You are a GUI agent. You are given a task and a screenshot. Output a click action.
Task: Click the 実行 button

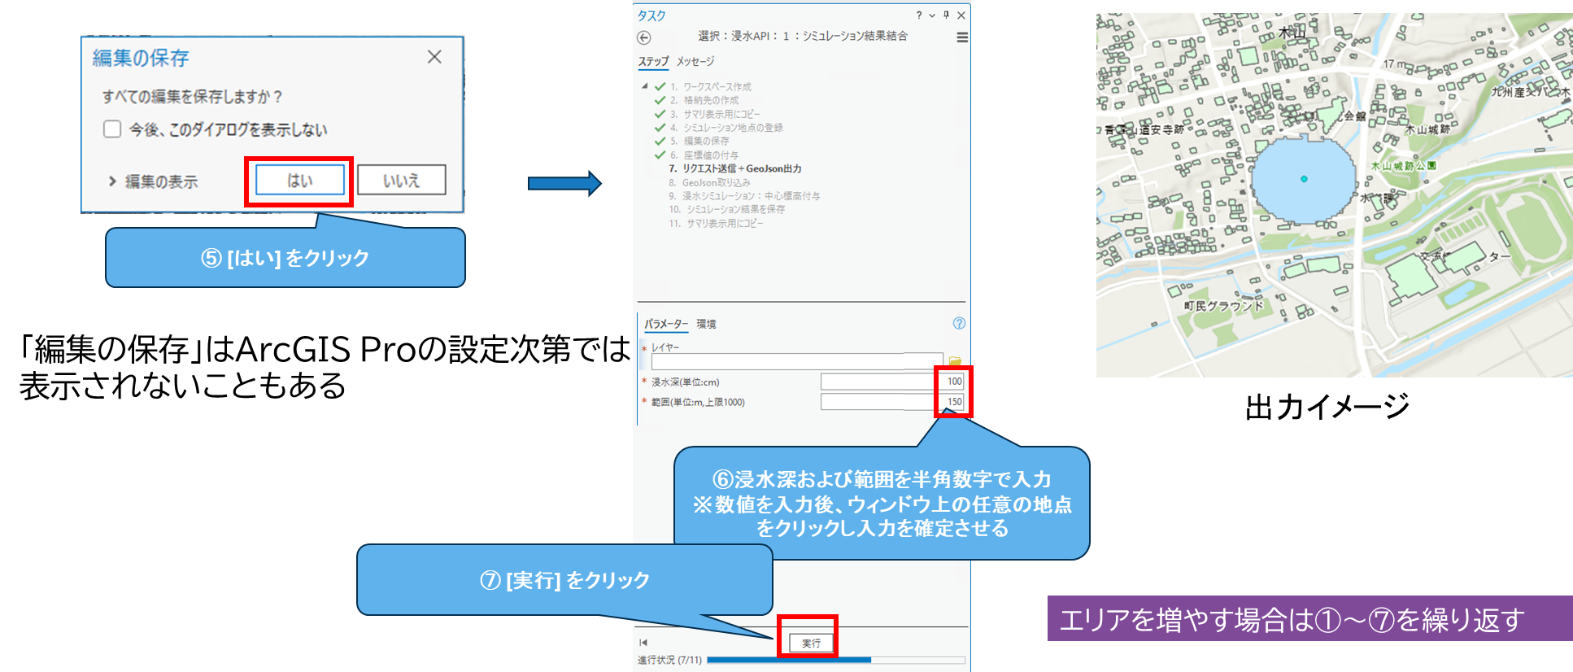811,643
